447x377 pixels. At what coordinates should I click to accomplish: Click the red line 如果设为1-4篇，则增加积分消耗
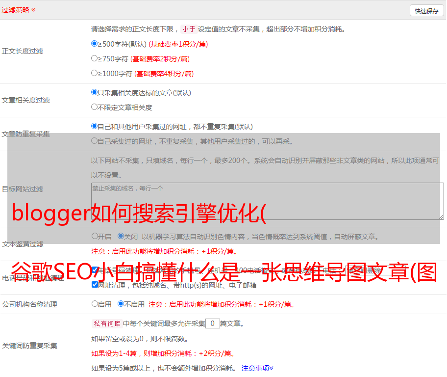163,353
